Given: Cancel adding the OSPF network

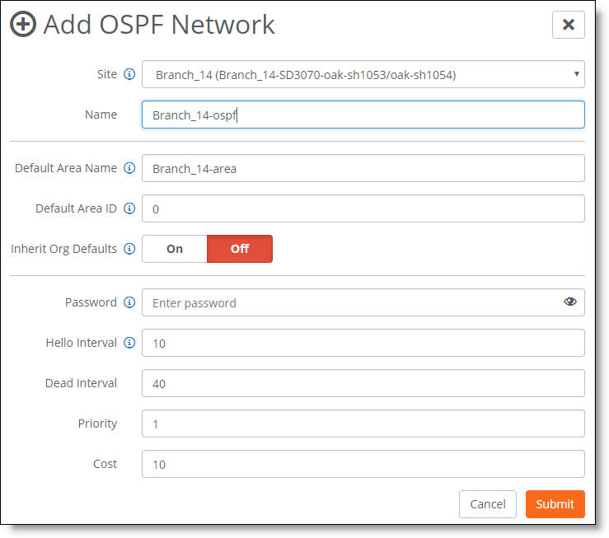Looking at the screenshot, I should coord(487,504).
